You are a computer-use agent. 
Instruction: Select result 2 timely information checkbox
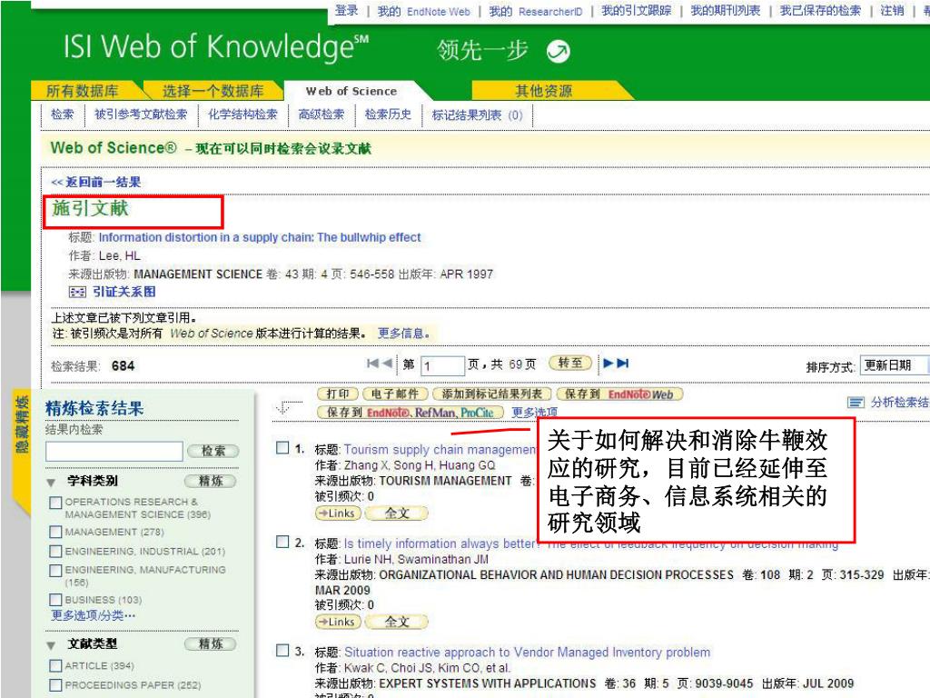coord(282,542)
